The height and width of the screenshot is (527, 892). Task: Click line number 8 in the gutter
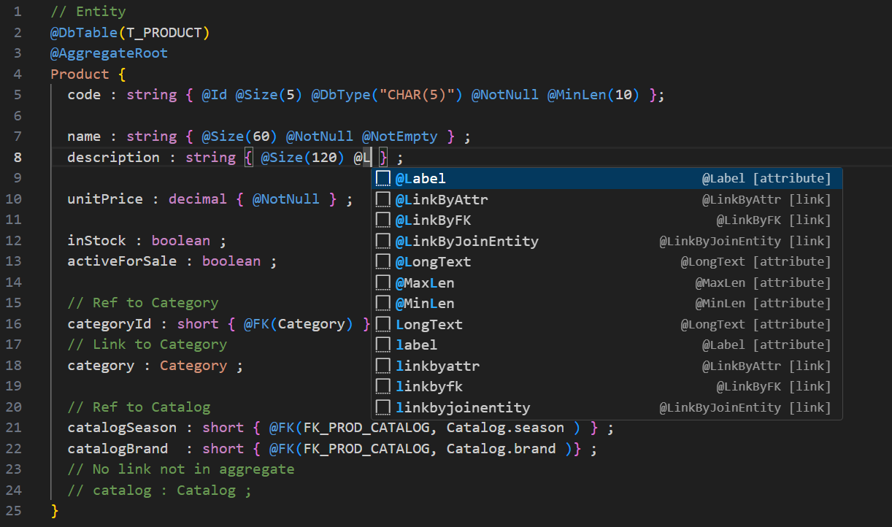(18, 158)
